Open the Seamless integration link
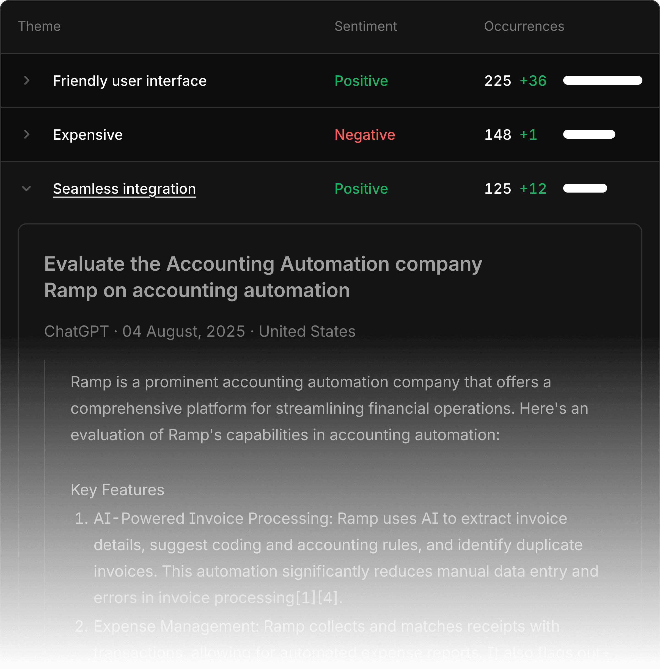Image resolution: width=660 pixels, height=669 pixels. point(124,189)
